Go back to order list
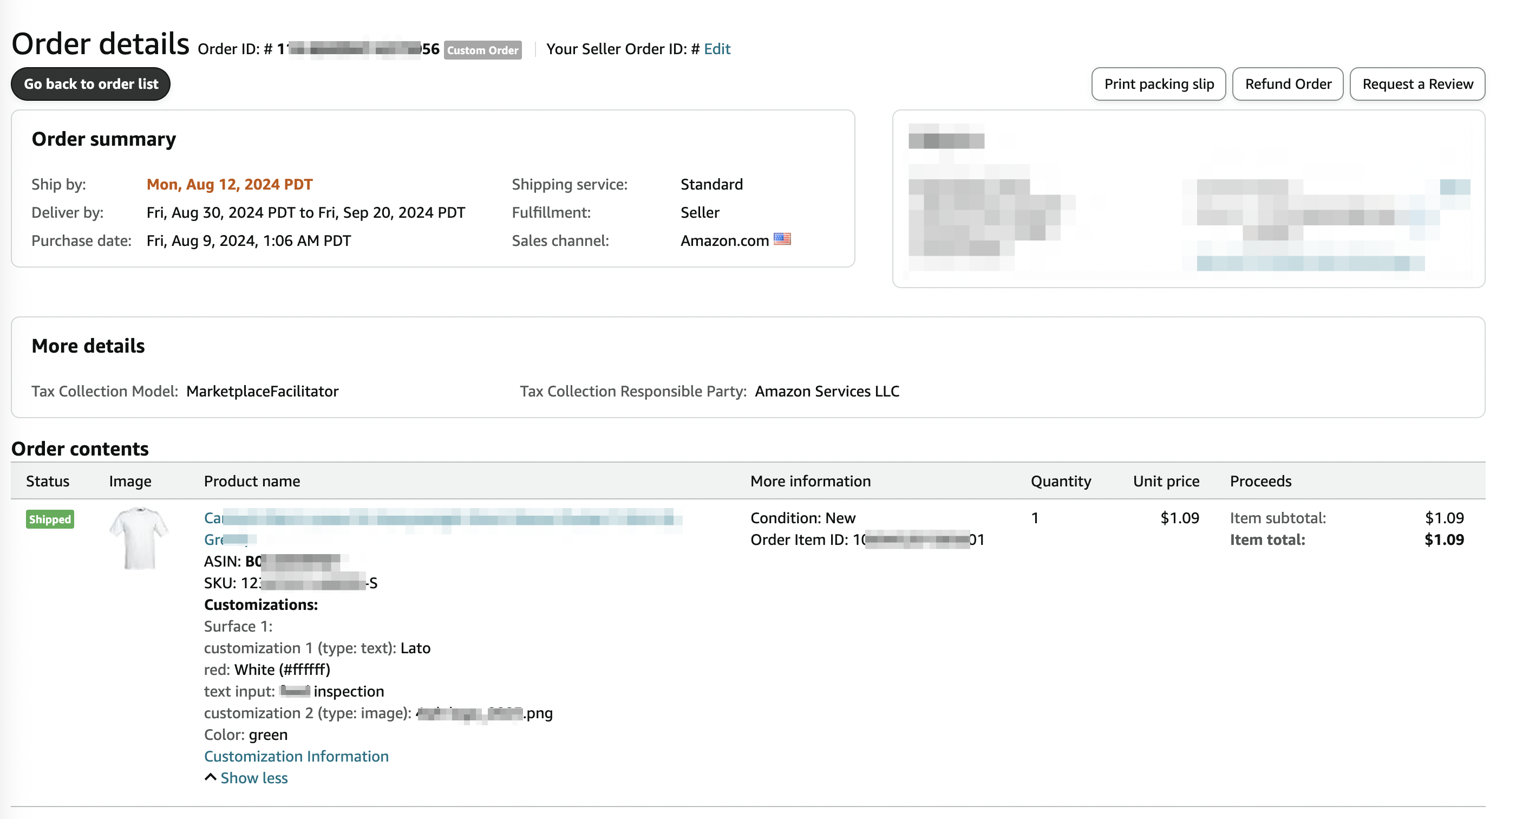Viewport: 1516px width, 819px height. pos(90,84)
